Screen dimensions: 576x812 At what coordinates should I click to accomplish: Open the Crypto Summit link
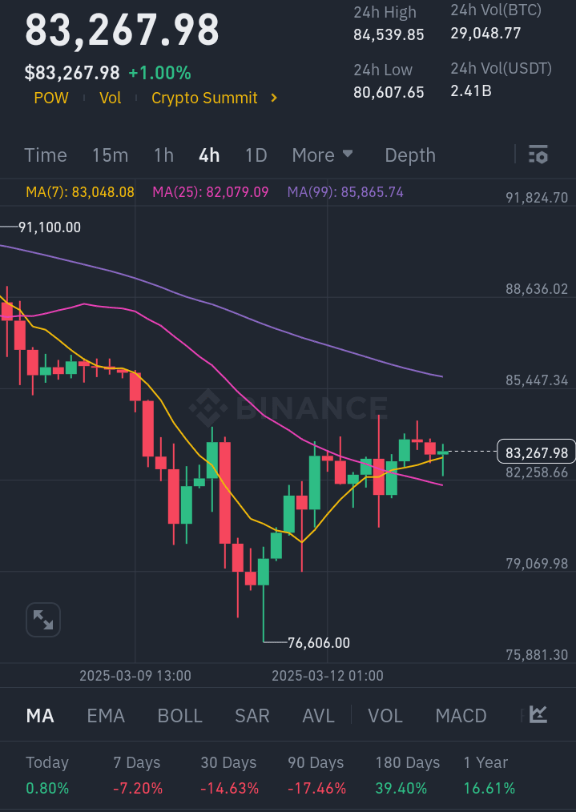point(204,98)
